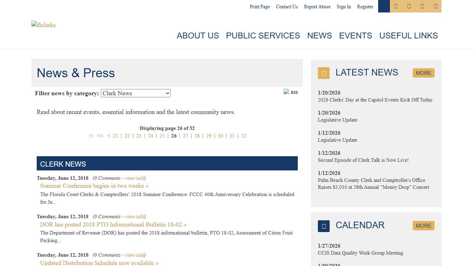The height and width of the screenshot is (266, 473).
Task: Open the Summer Conference article via its » arrow
Action: [x=147, y=186]
